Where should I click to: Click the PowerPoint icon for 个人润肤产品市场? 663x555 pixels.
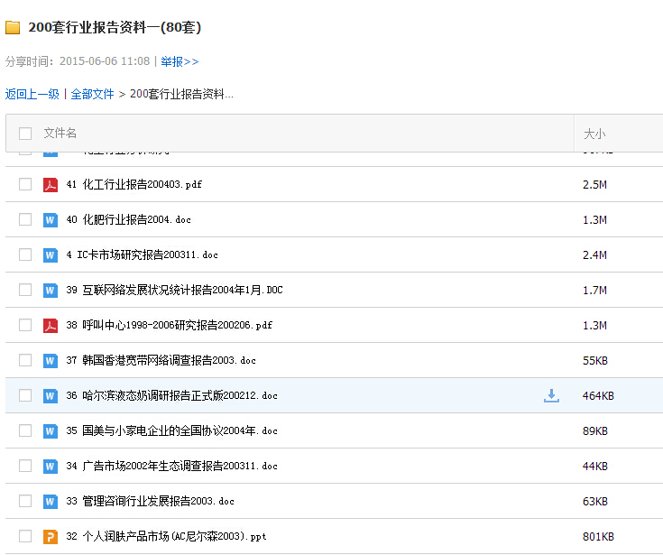(x=51, y=536)
